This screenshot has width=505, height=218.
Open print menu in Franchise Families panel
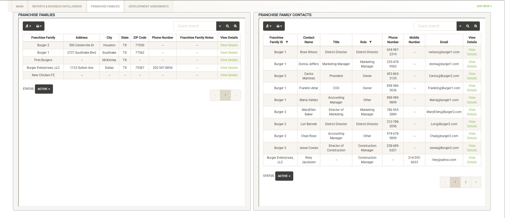(39, 26)
